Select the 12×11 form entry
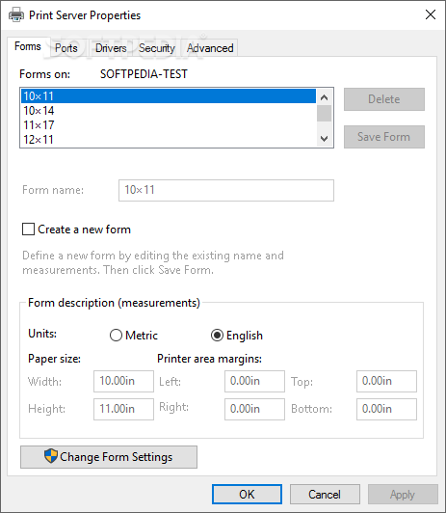 [169, 140]
